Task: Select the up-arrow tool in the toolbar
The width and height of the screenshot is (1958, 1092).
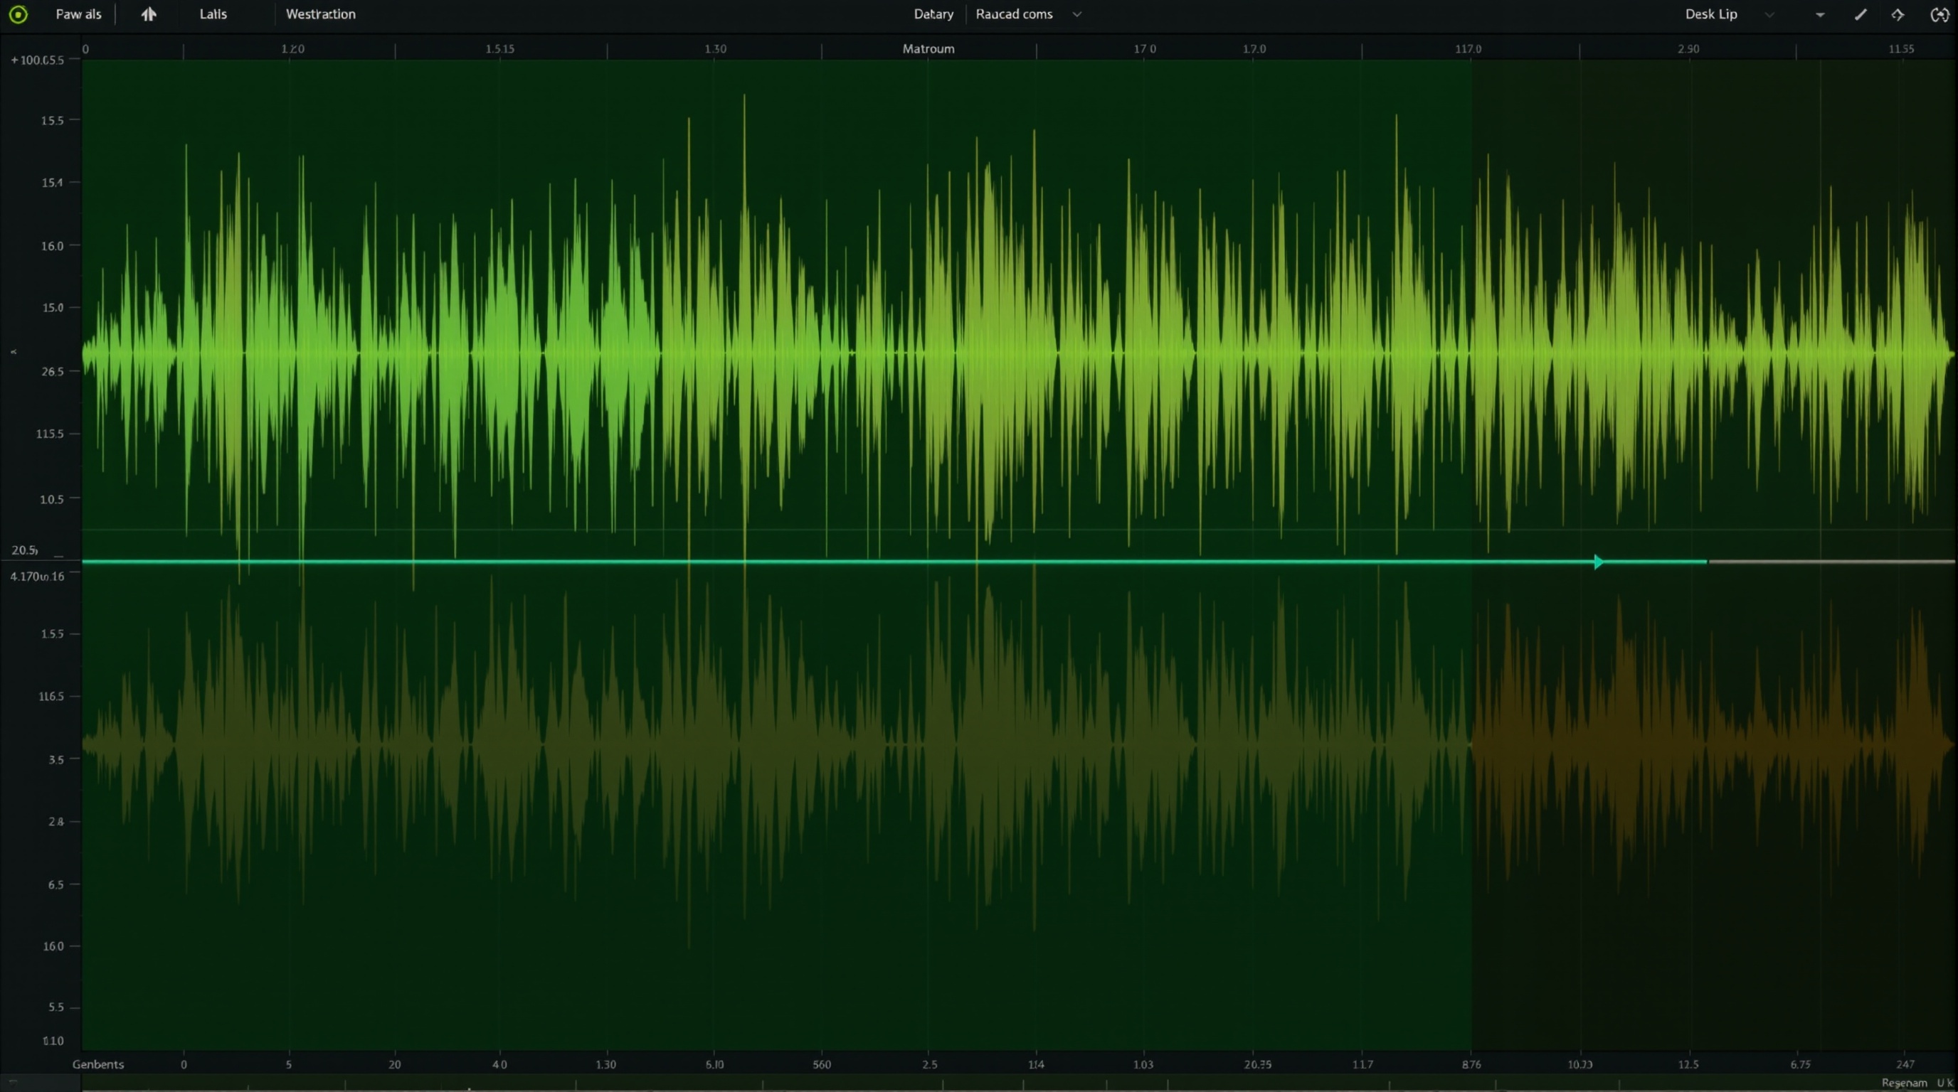Action: coord(149,14)
